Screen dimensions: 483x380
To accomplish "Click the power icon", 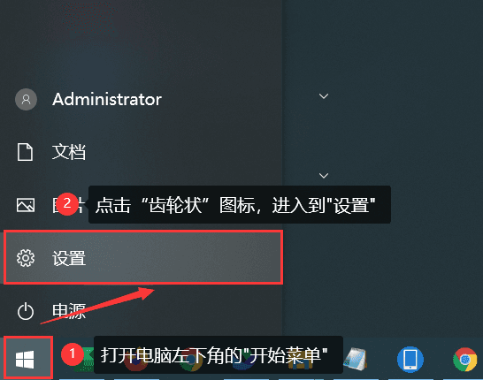I will click(26, 311).
